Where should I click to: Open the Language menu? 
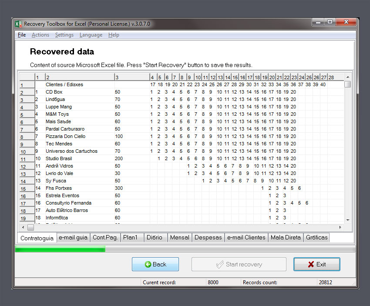tap(91, 35)
